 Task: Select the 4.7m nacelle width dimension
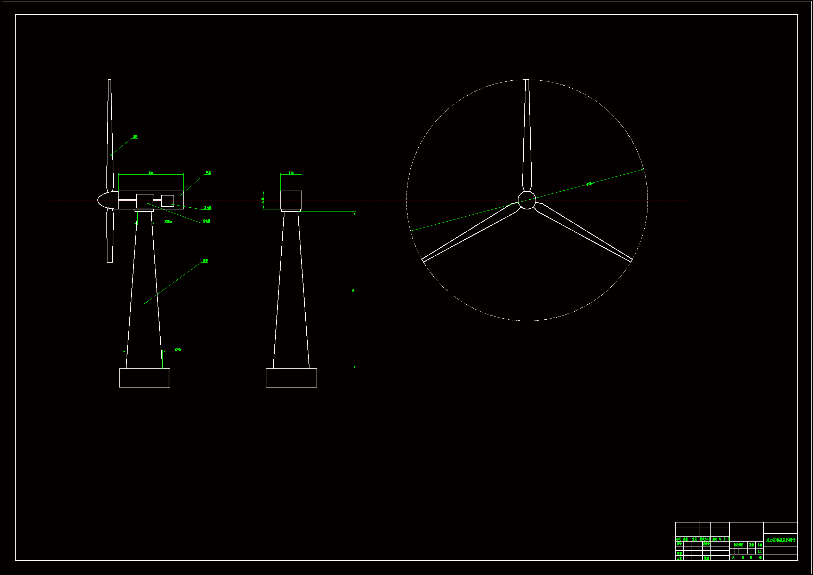click(291, 173)
